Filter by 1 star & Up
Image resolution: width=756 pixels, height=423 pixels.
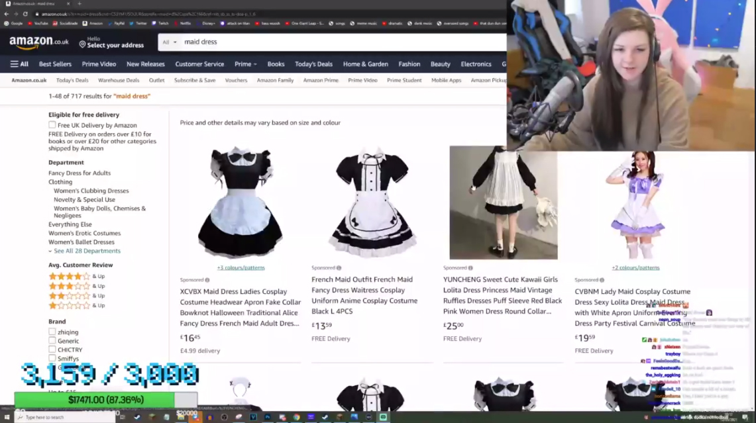[x=77, y=305]
